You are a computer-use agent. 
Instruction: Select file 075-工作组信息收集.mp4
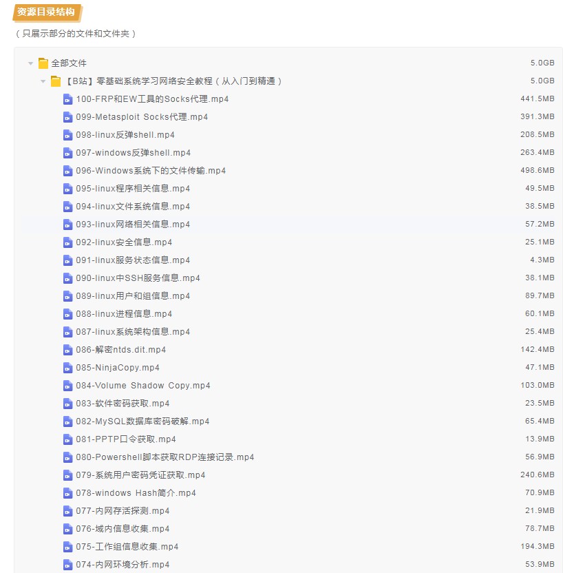point(127,547)
